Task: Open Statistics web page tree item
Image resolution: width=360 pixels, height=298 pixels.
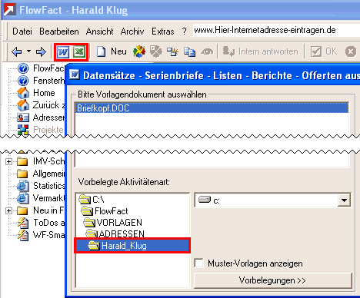Action: 41,186
